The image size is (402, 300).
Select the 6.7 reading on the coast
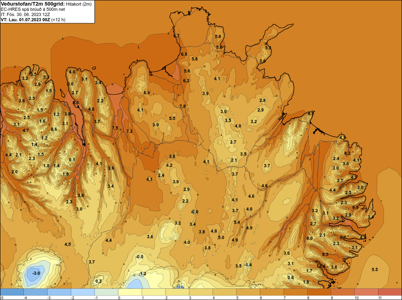coord(176,36)
